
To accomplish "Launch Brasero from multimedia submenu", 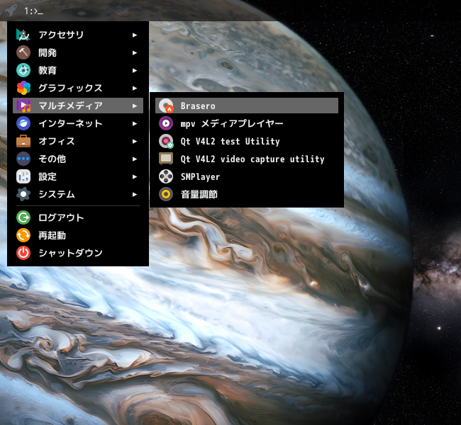I will pos(247,106).
